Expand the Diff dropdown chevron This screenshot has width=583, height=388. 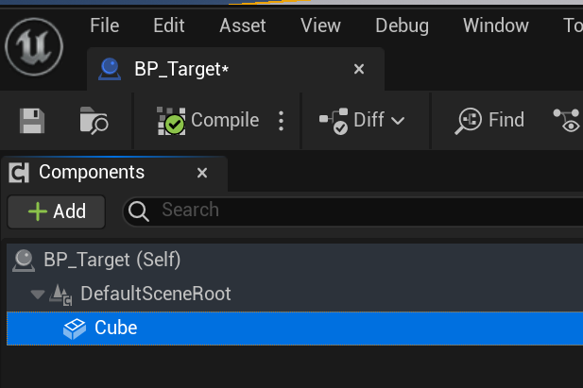pos(398,121)
